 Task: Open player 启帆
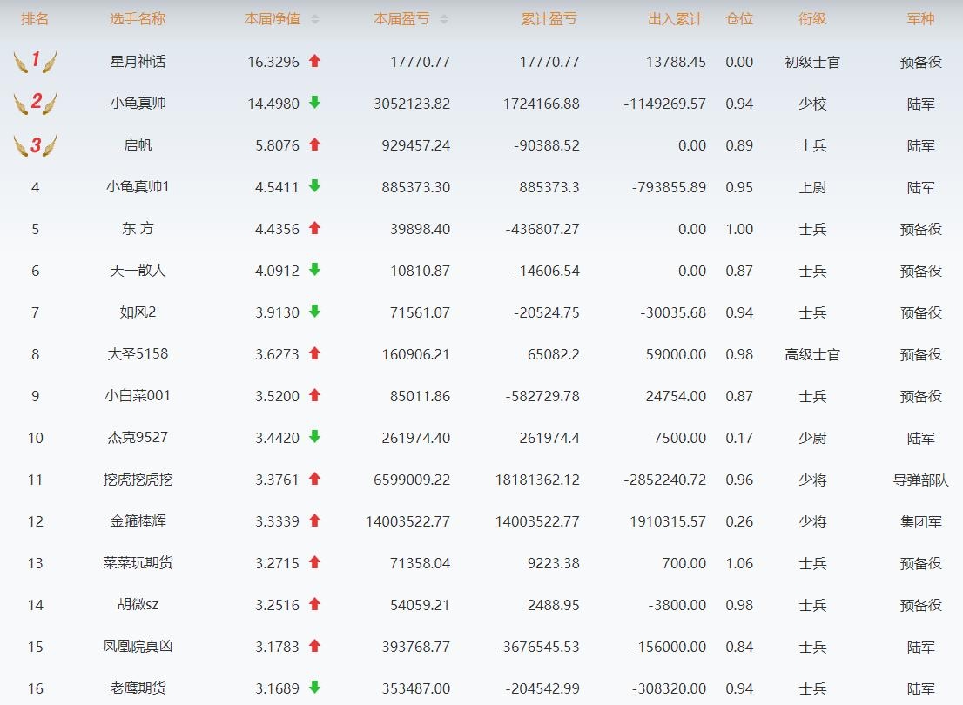[138, 145]
